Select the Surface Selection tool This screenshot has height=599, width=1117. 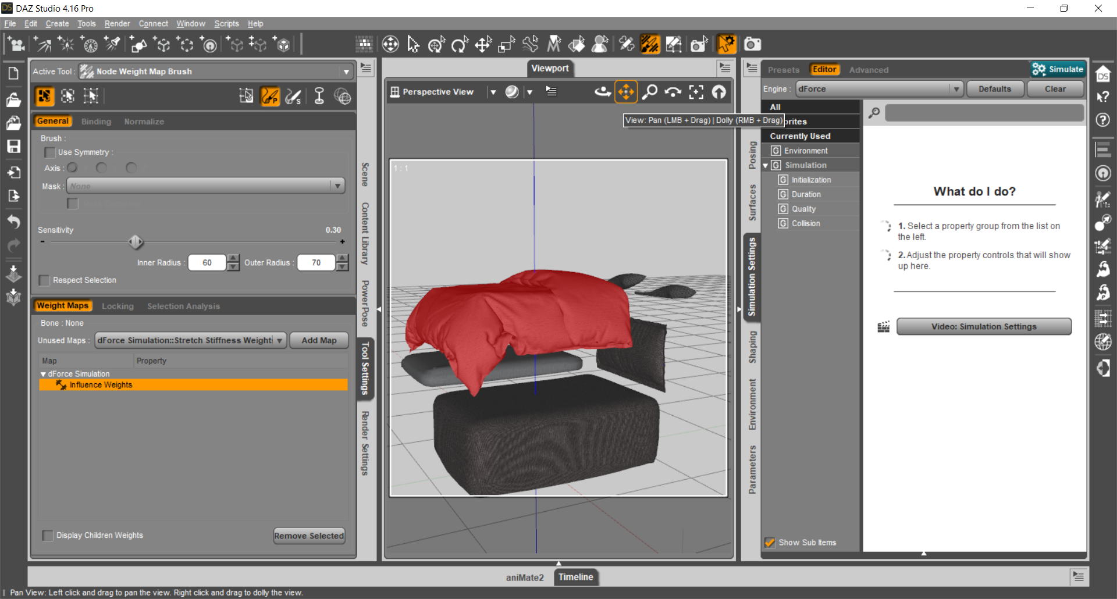(x=577, y=44)
